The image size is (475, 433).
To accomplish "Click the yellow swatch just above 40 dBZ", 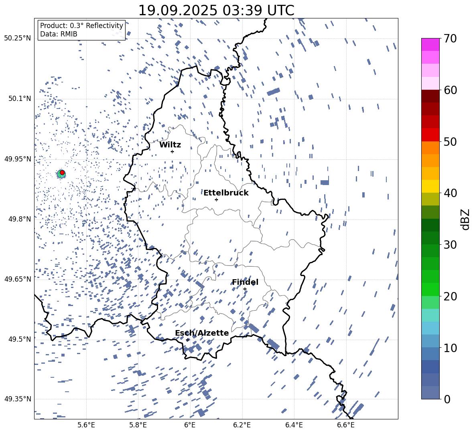I will pyautogui.click(x=430, y=186).
